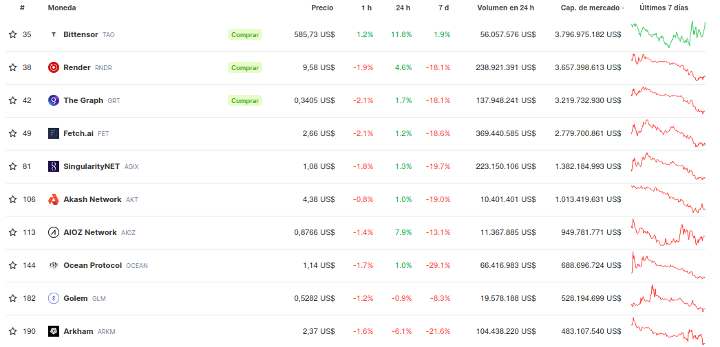
Task: Click the Últimos 7 días header
Action: point(664,8)
